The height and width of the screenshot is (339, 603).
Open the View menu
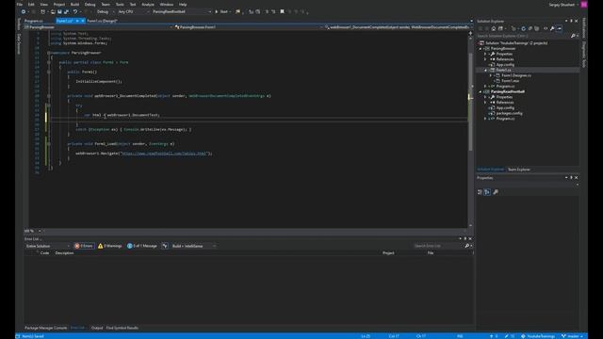coord(44,4)
